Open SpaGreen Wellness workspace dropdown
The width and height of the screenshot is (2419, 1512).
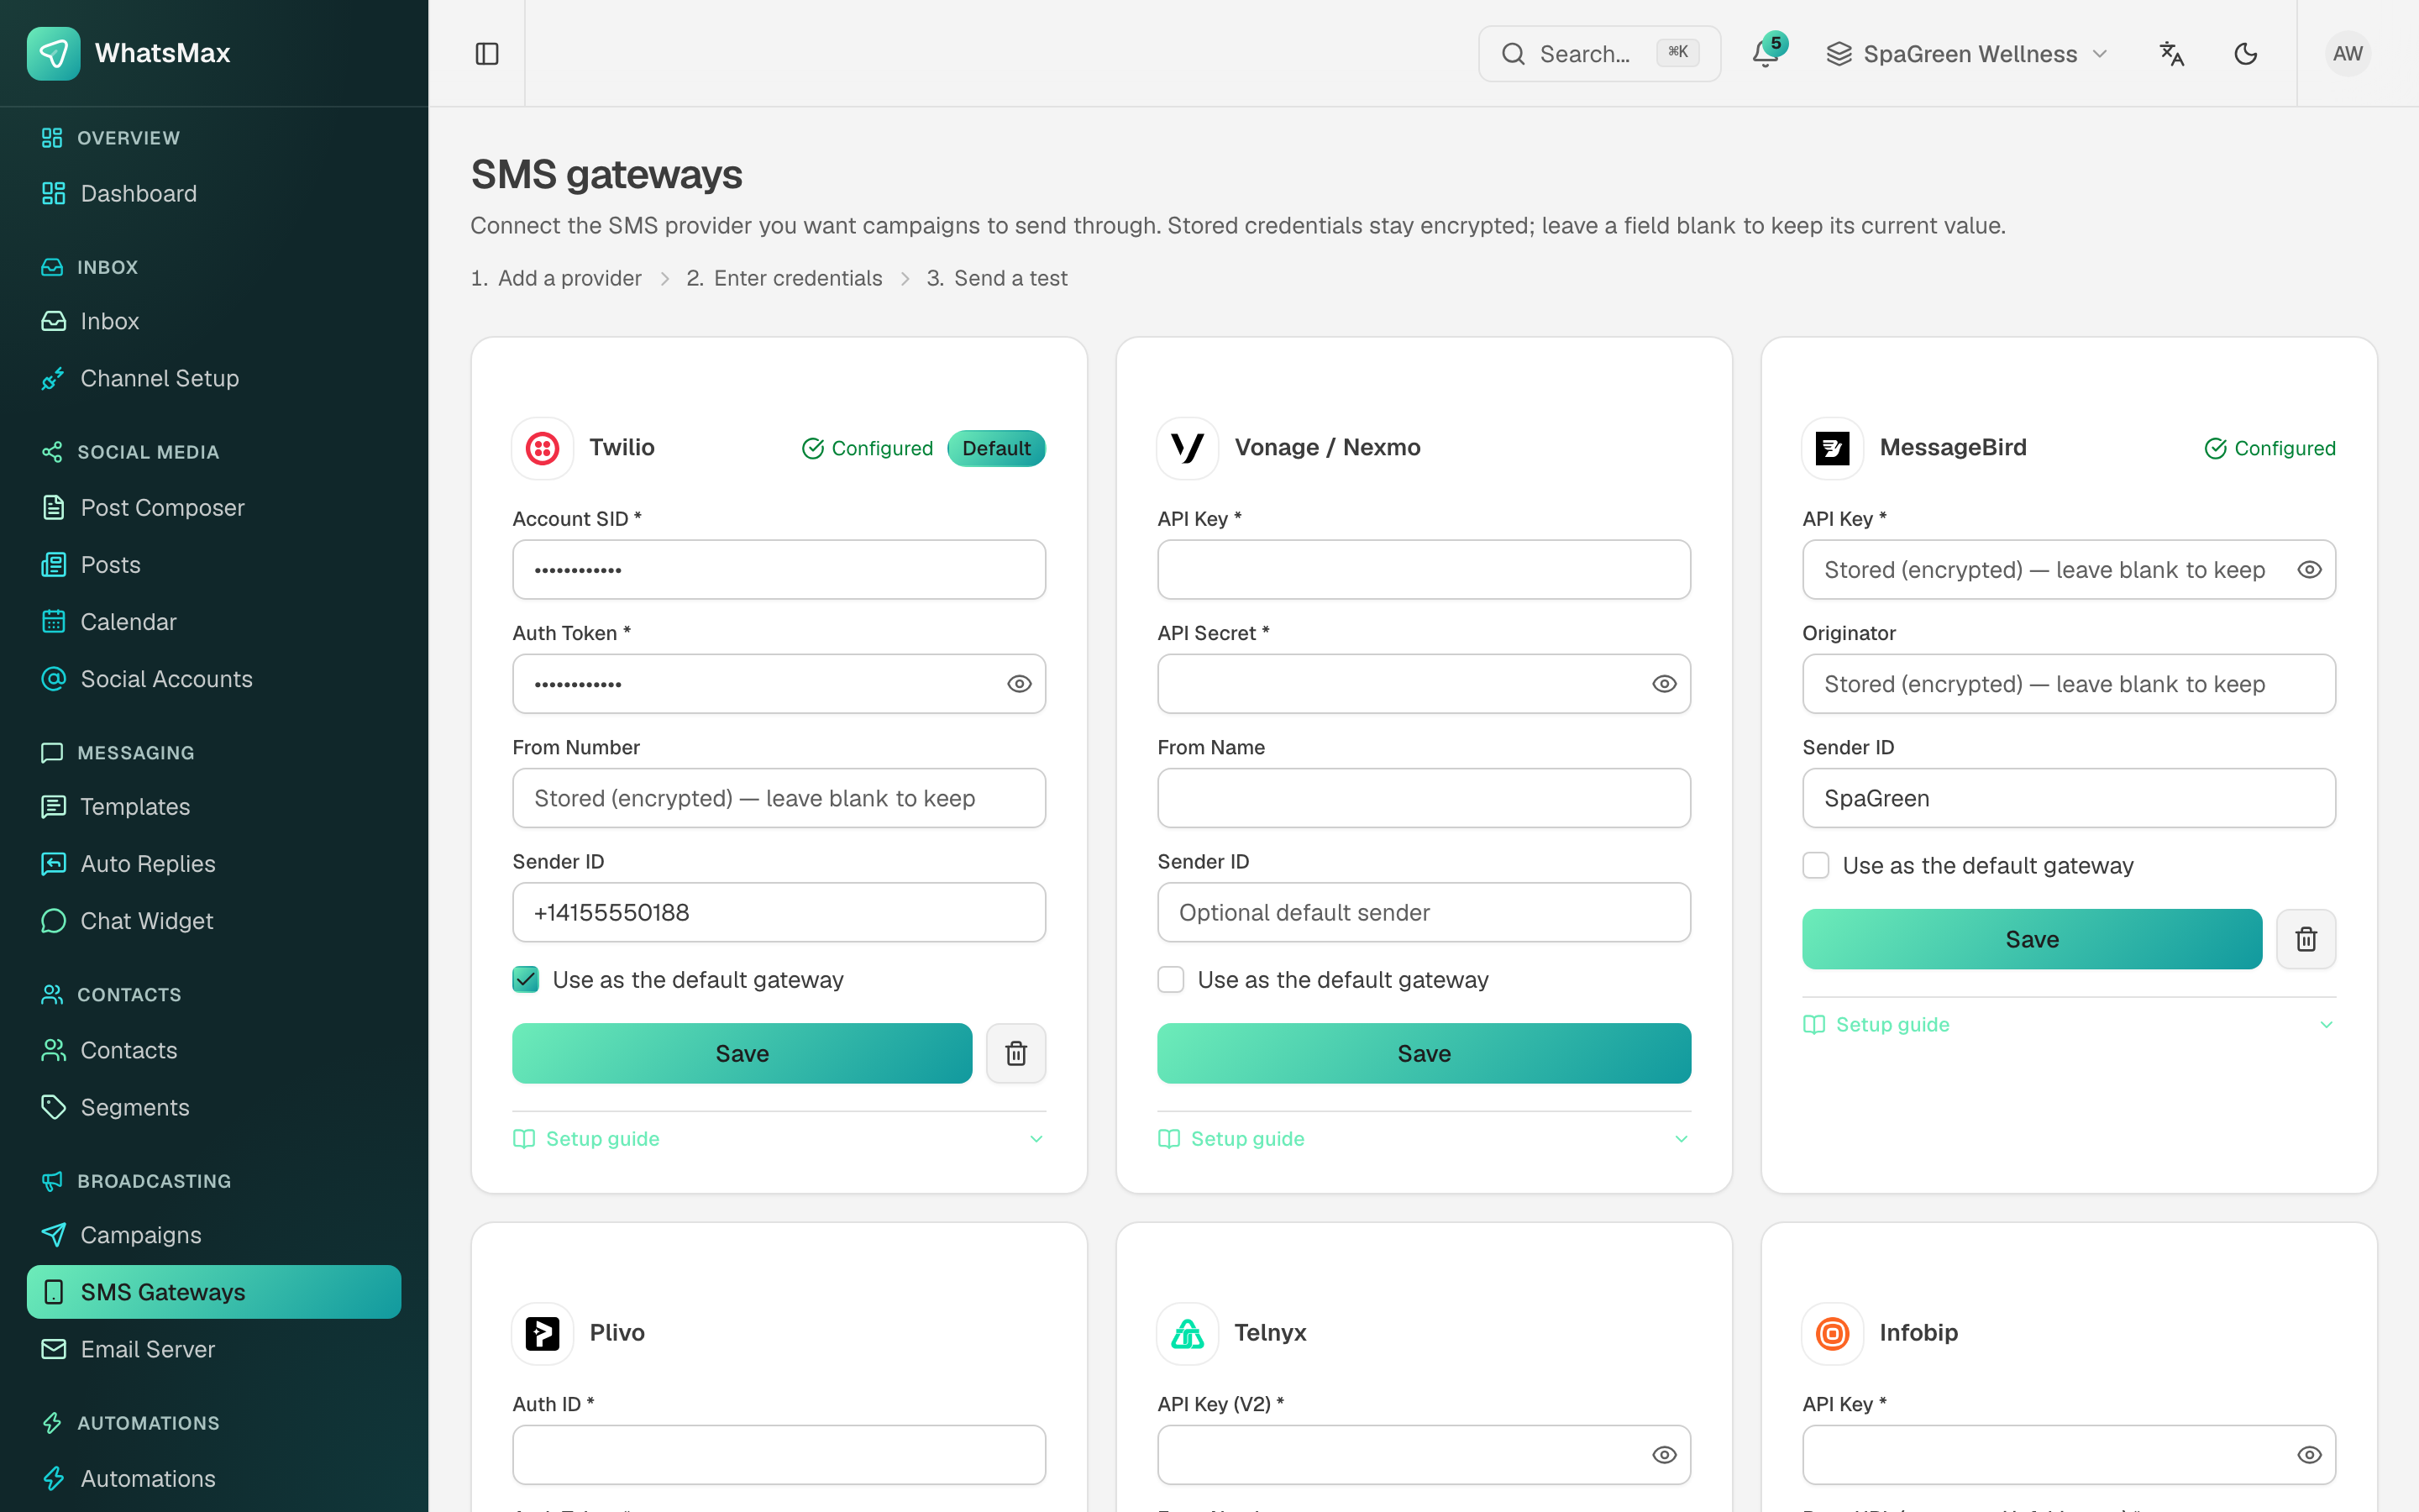pos(1966,54)
